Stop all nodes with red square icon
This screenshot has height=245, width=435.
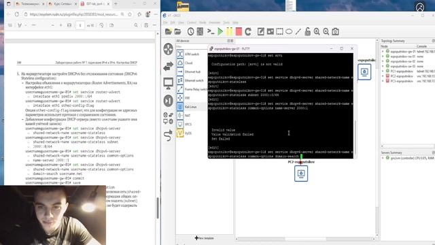[239, 32]
